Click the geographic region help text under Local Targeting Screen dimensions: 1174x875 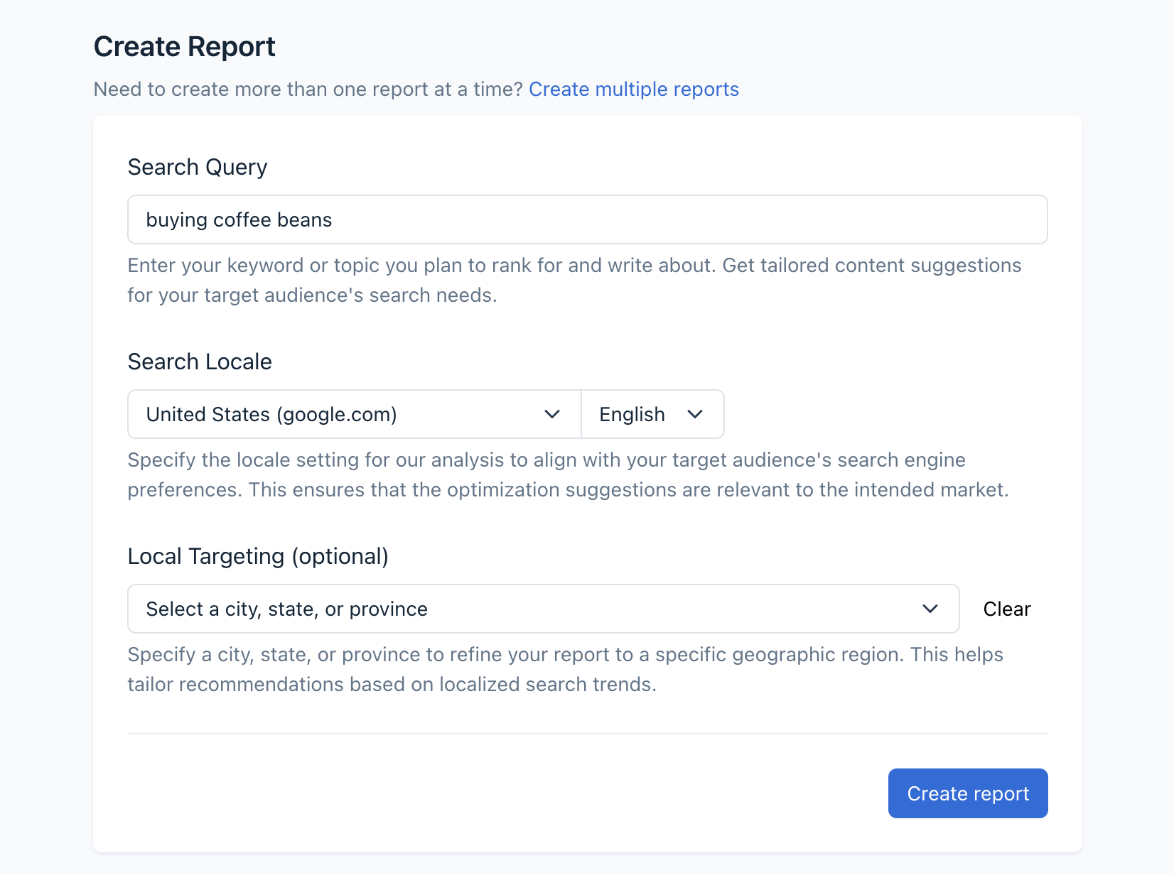click(565, 669)
